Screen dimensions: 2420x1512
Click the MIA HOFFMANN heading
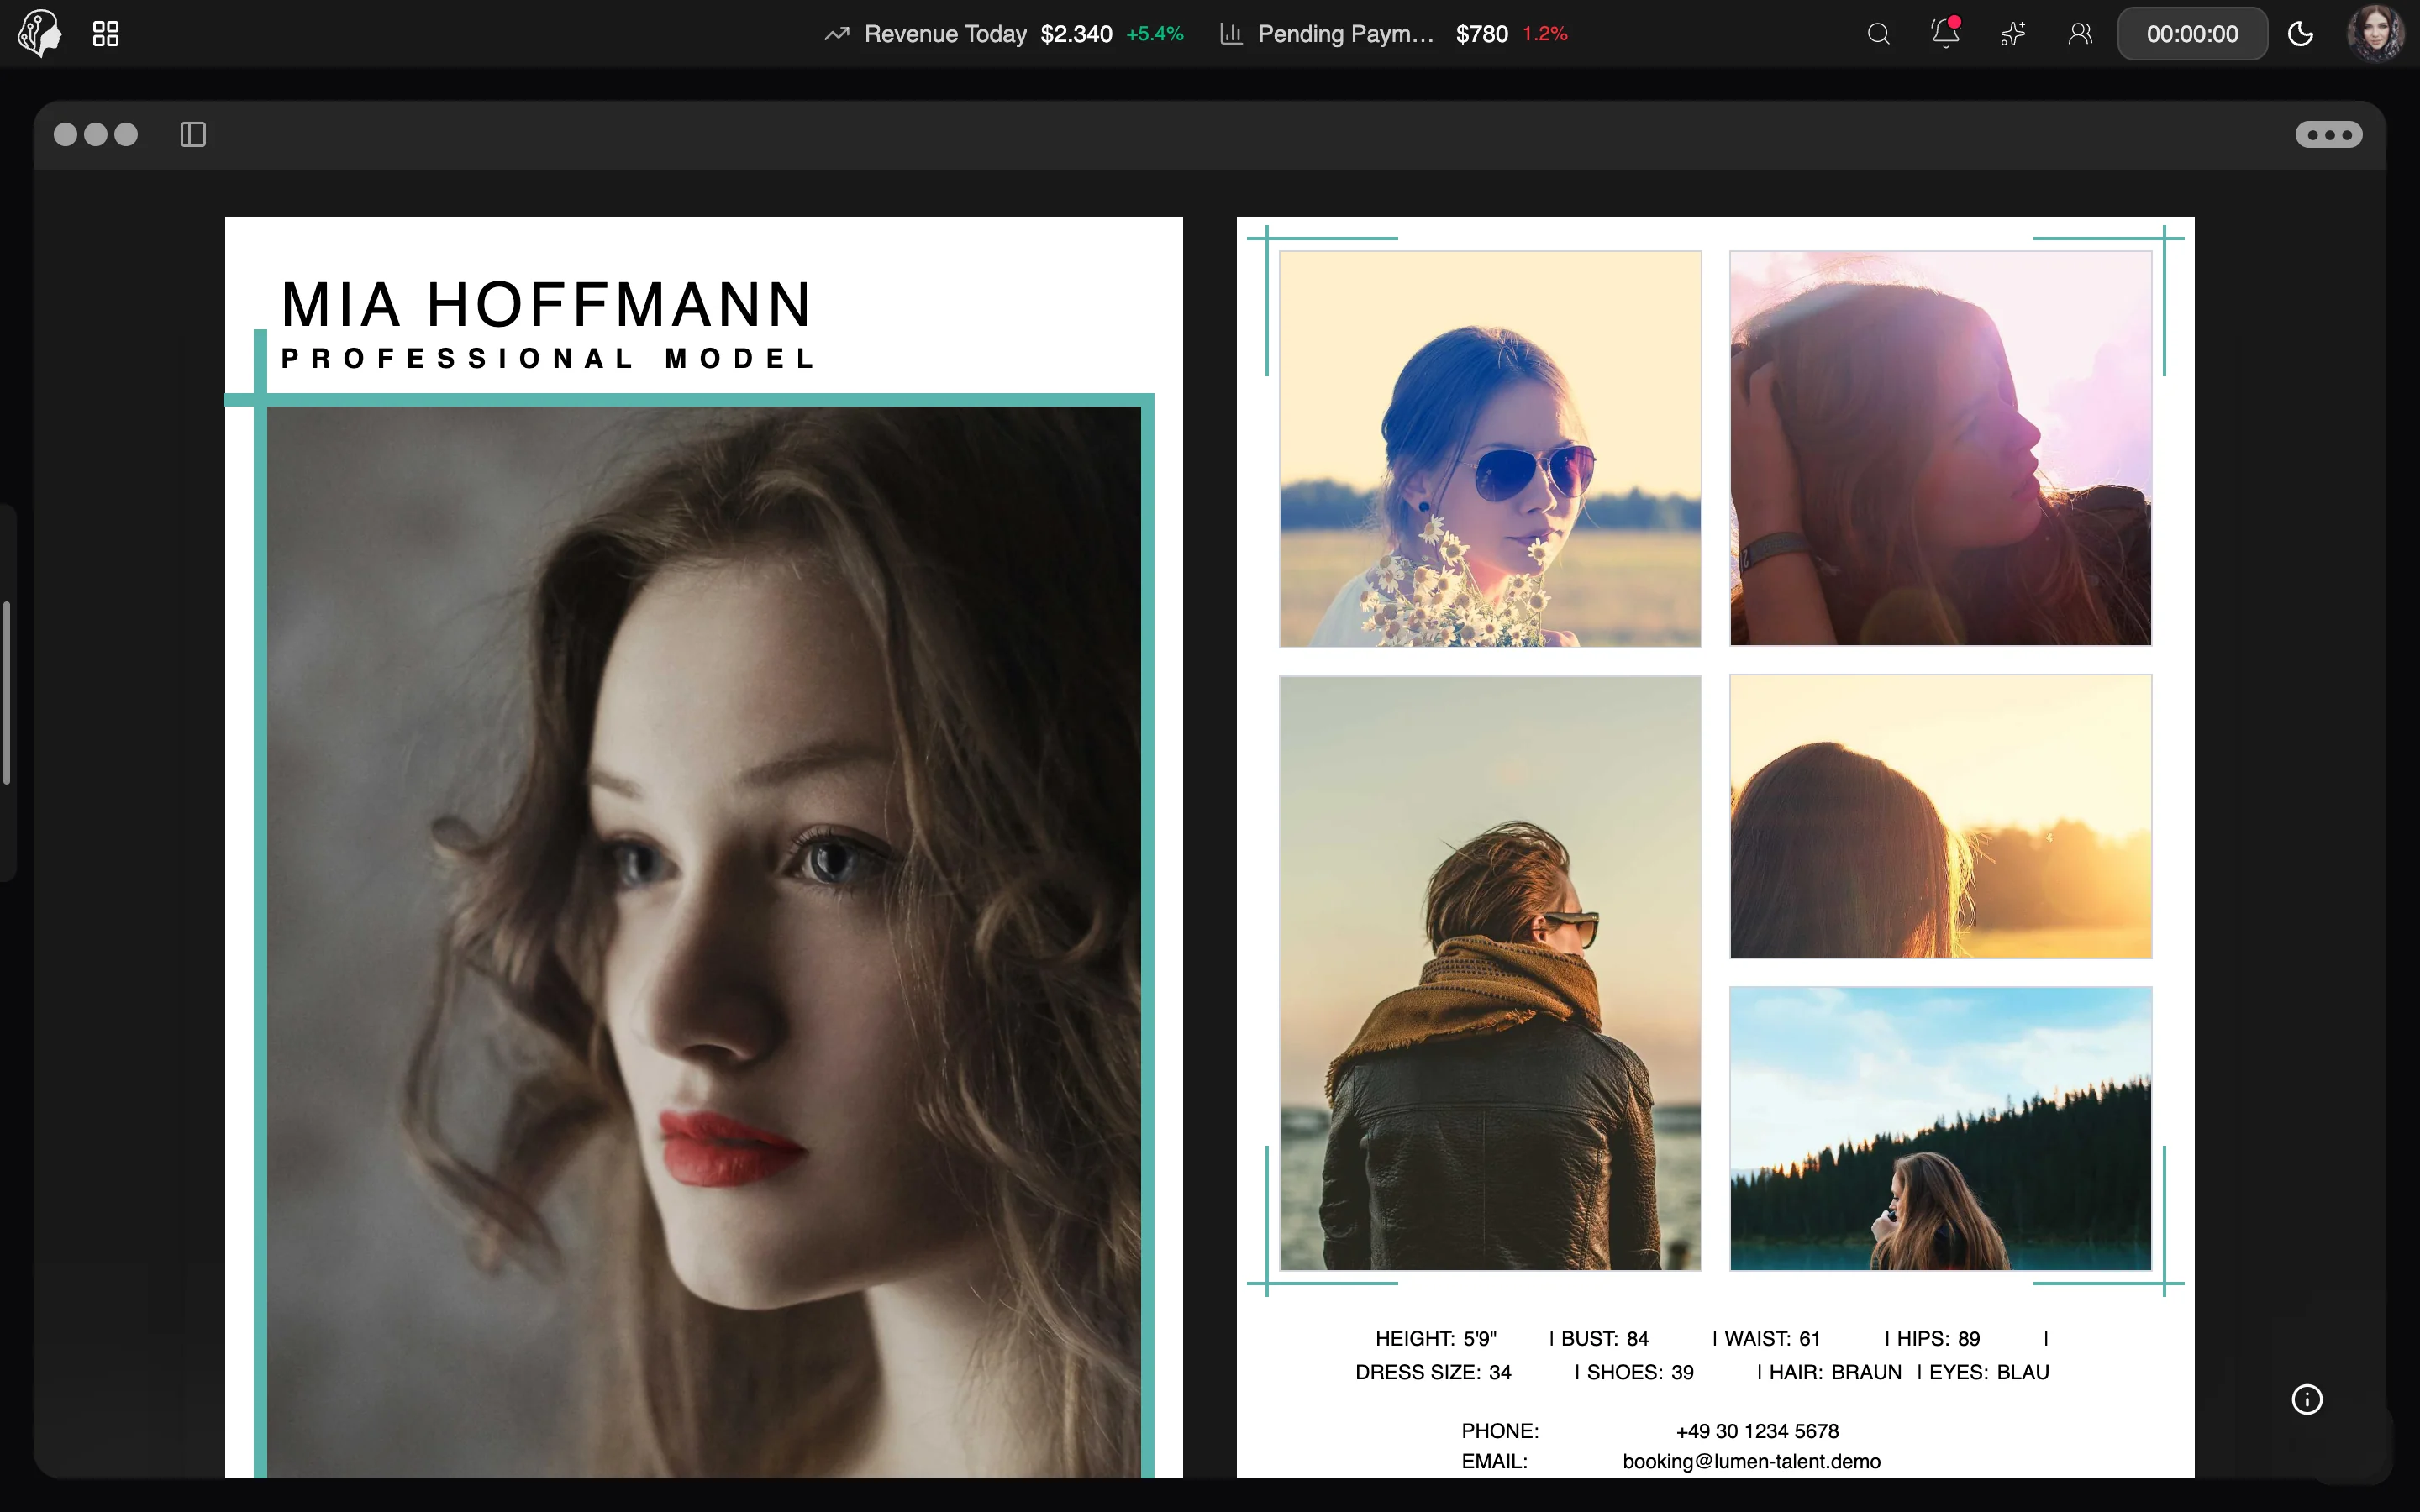[x=546, y=304]
